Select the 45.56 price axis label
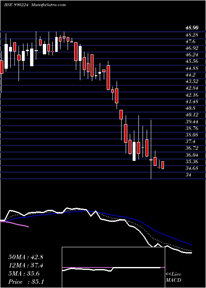 192,62
